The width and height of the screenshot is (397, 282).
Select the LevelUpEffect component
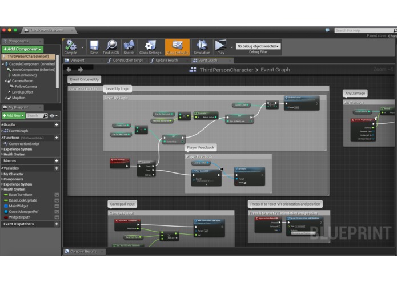[x=22, y=92]
